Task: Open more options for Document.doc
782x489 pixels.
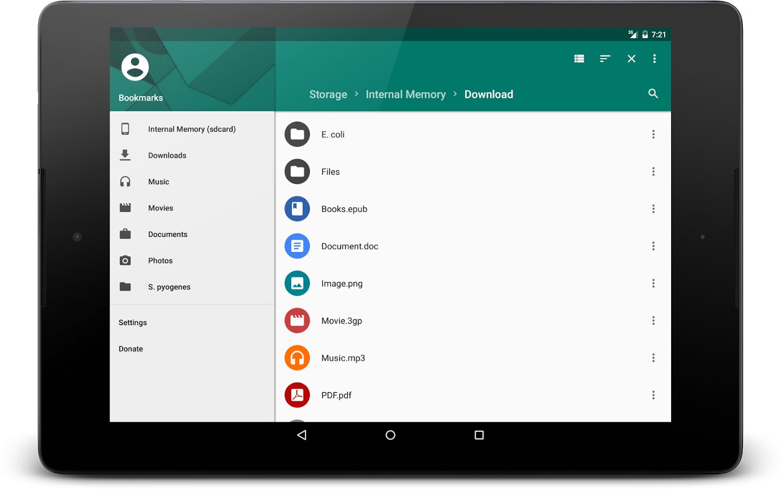Action: [653, 246]
